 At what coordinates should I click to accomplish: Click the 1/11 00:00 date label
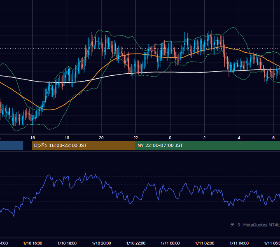(x=170, y=243)
